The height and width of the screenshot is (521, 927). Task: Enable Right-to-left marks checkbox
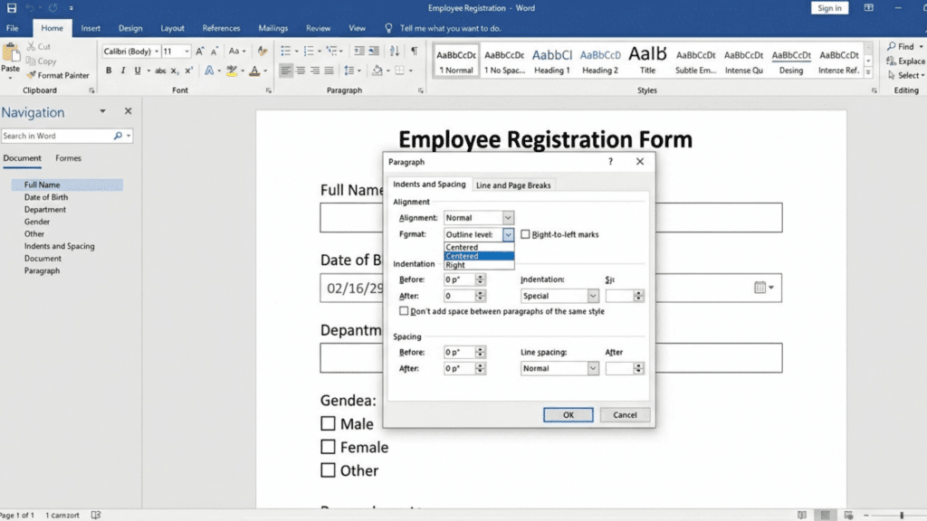524,234
